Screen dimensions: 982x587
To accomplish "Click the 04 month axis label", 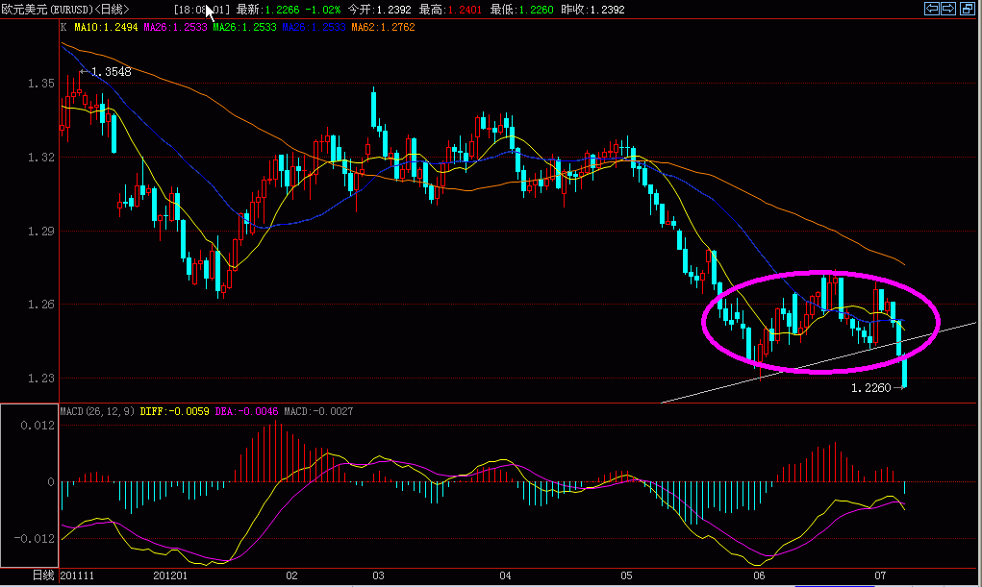I will tap(505, 575).
